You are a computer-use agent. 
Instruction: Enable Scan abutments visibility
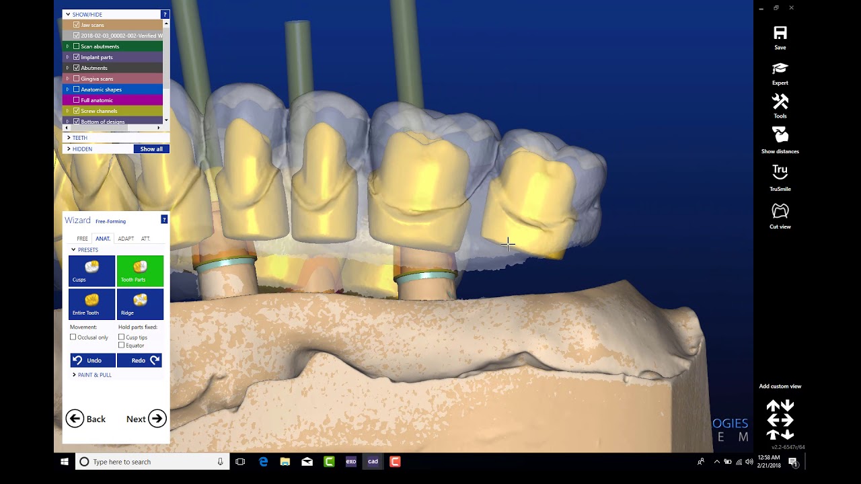[76, 46]
